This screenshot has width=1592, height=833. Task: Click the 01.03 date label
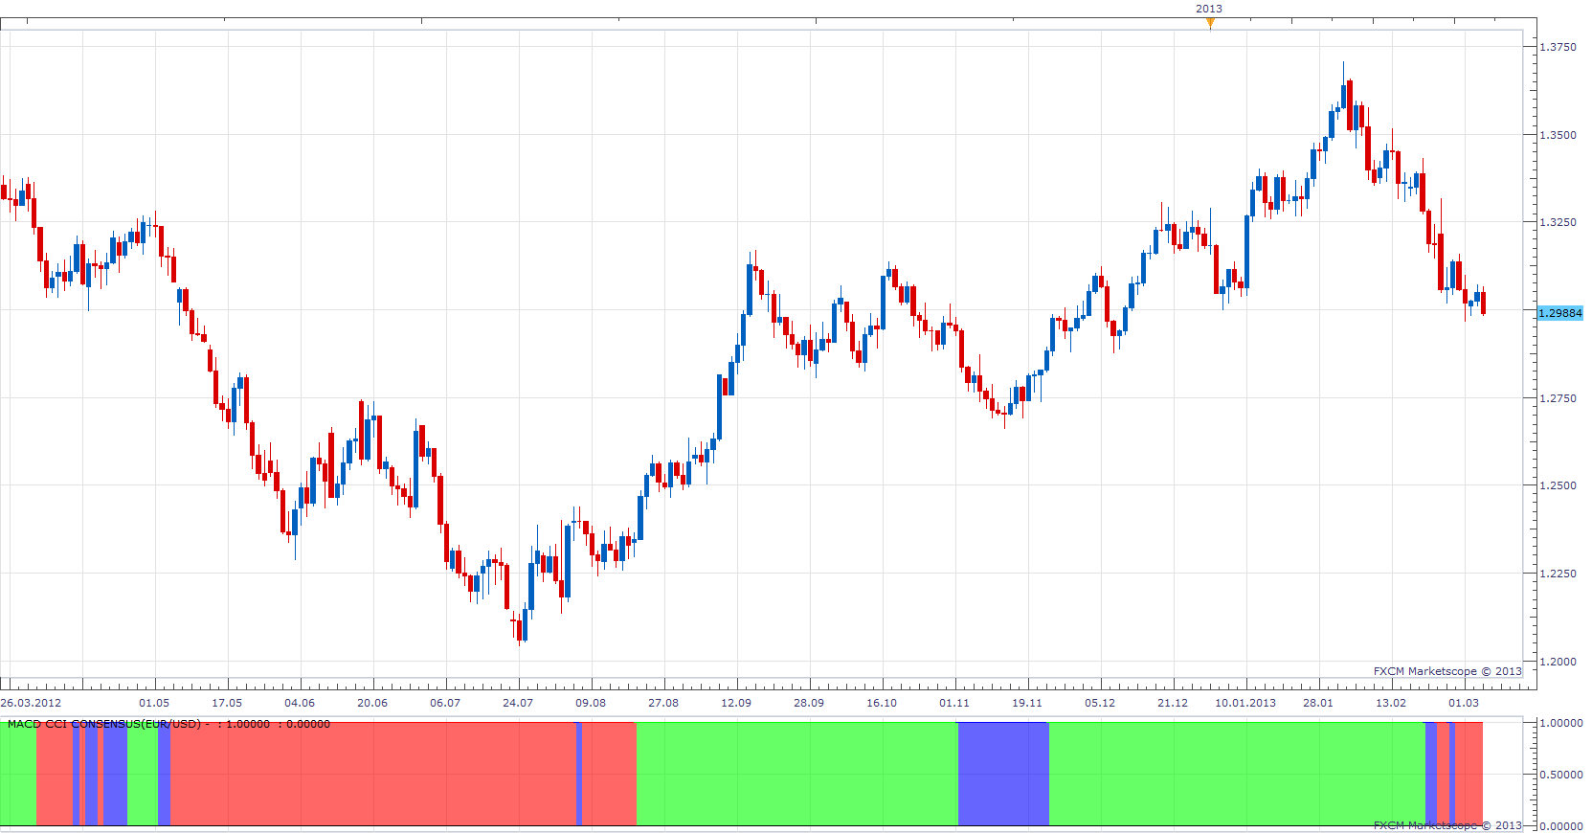tap(1464, 703)
